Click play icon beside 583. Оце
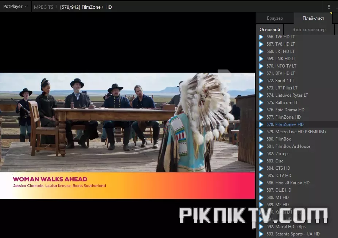338x238 pixels. click(x=261, y=161)
